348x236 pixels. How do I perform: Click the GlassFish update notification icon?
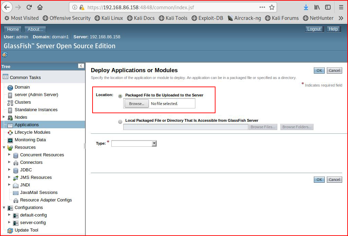click(5, 54)
